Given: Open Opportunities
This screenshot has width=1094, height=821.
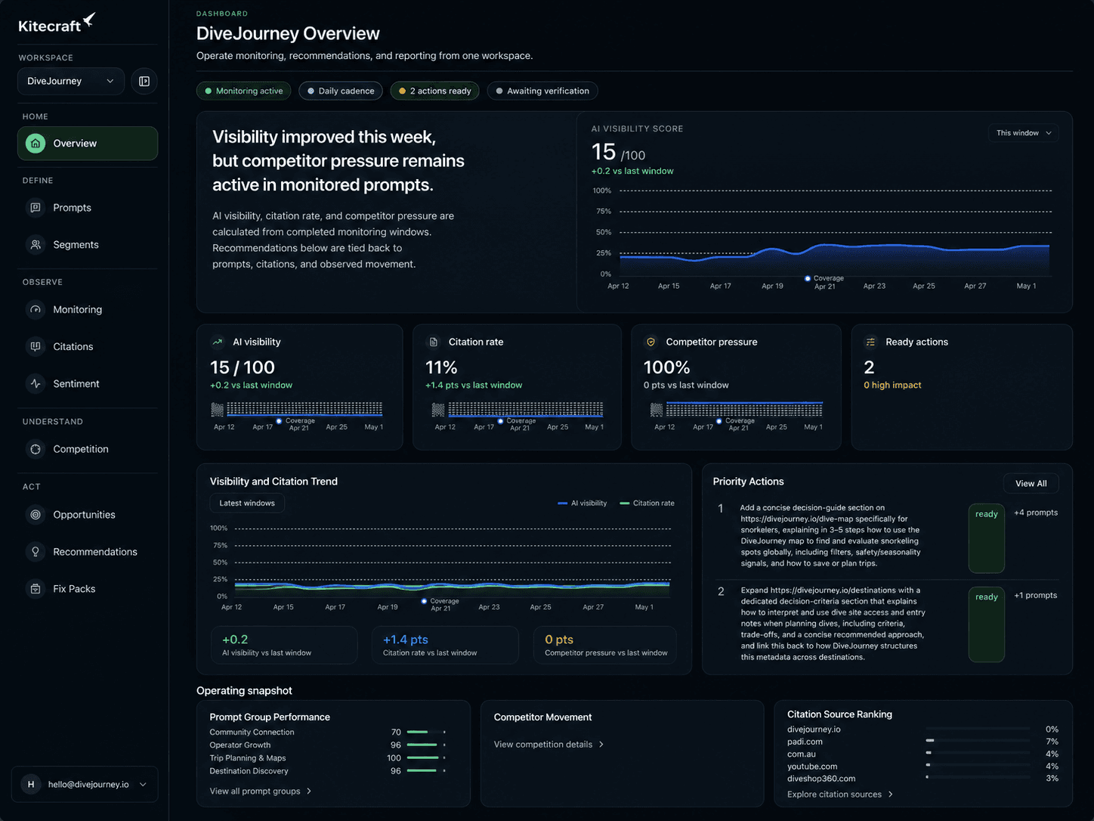Looking at the screenshot, I should click(88, 515).
